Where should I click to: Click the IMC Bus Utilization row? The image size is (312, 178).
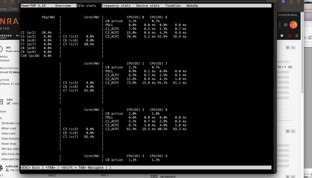(10, 149)
